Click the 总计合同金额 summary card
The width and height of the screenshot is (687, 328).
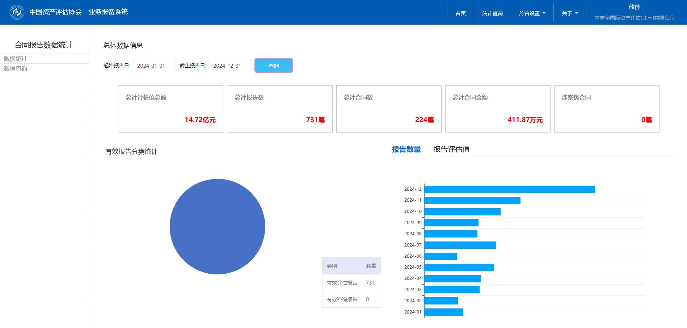[x=497, y=109]
